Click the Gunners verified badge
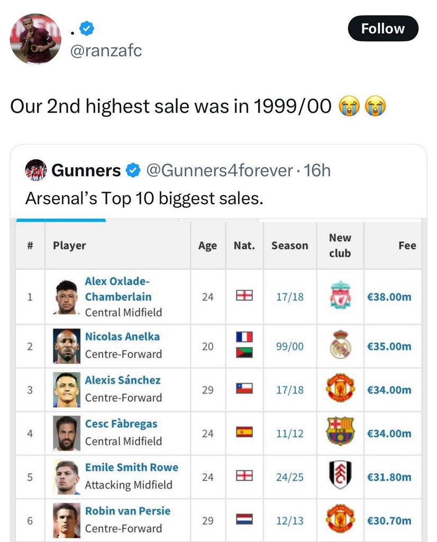 coord(132,170)
